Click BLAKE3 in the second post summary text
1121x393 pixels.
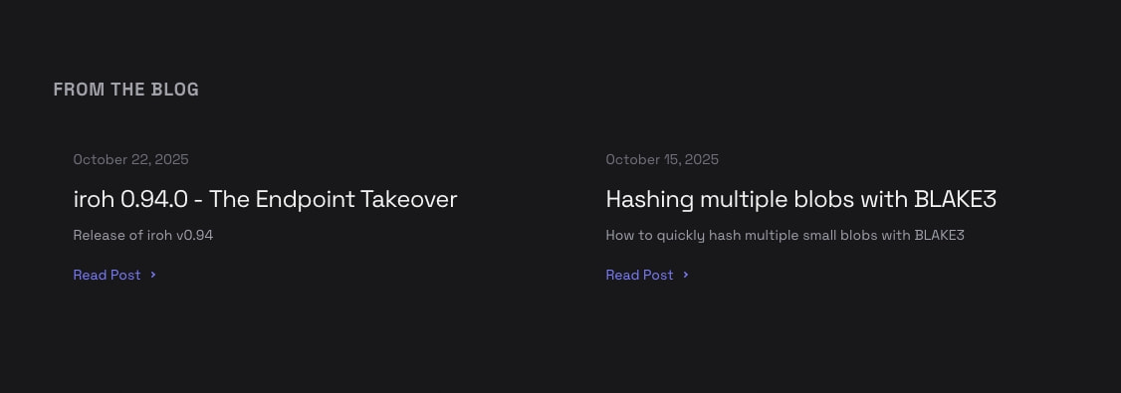[940, 235]
